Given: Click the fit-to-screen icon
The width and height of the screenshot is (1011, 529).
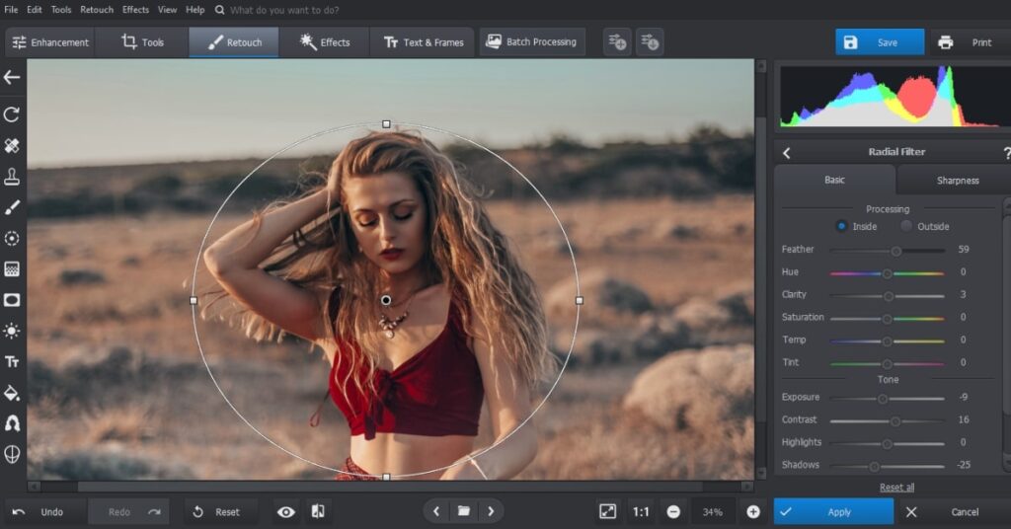Looking at the screenshot, I should point(607,511).
